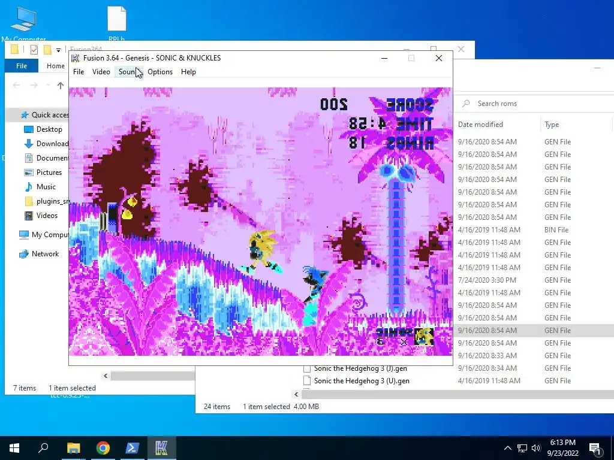Show hidden tray icons

pos(507,448)
